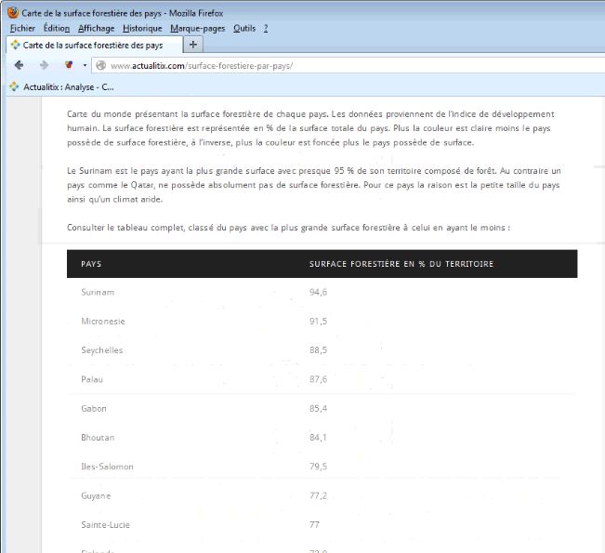Screen dimensions: 605x553
Task: Click the value 77 for Sainte-Lucie
Action: (x=314, y=525)
